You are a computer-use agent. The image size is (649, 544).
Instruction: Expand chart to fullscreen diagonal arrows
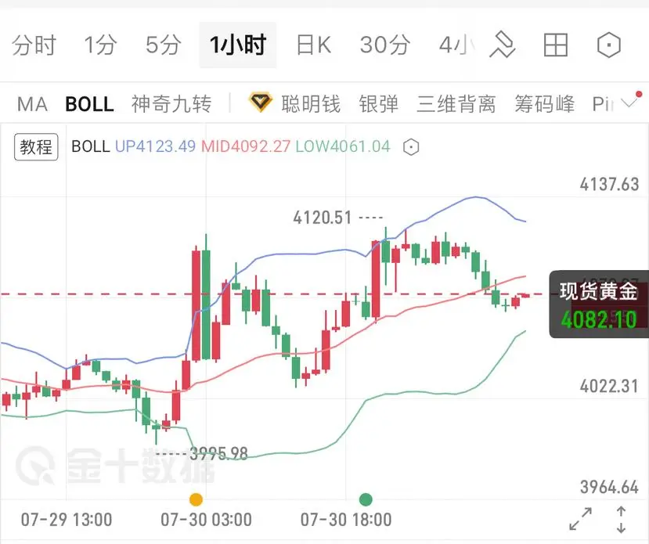(580, 519)
